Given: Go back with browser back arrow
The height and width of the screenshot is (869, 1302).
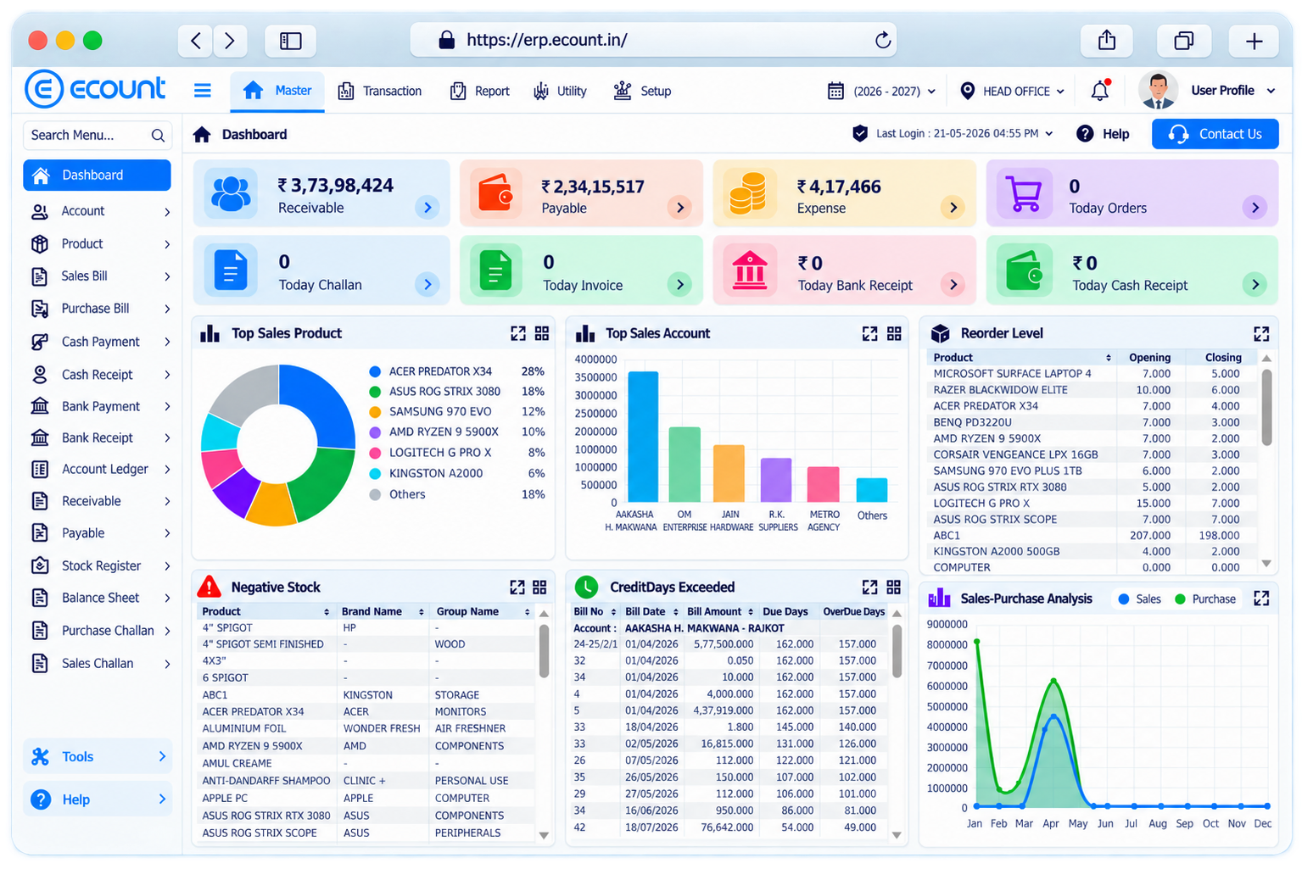Looking at the screenshot, I should 196,40.
